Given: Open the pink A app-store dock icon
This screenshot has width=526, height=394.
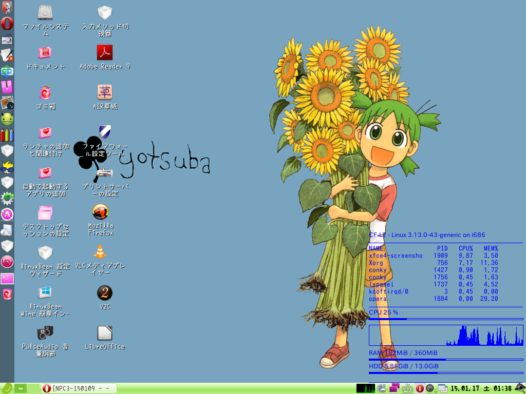Looking at the screenshot, I should click(x=7, y=214).
